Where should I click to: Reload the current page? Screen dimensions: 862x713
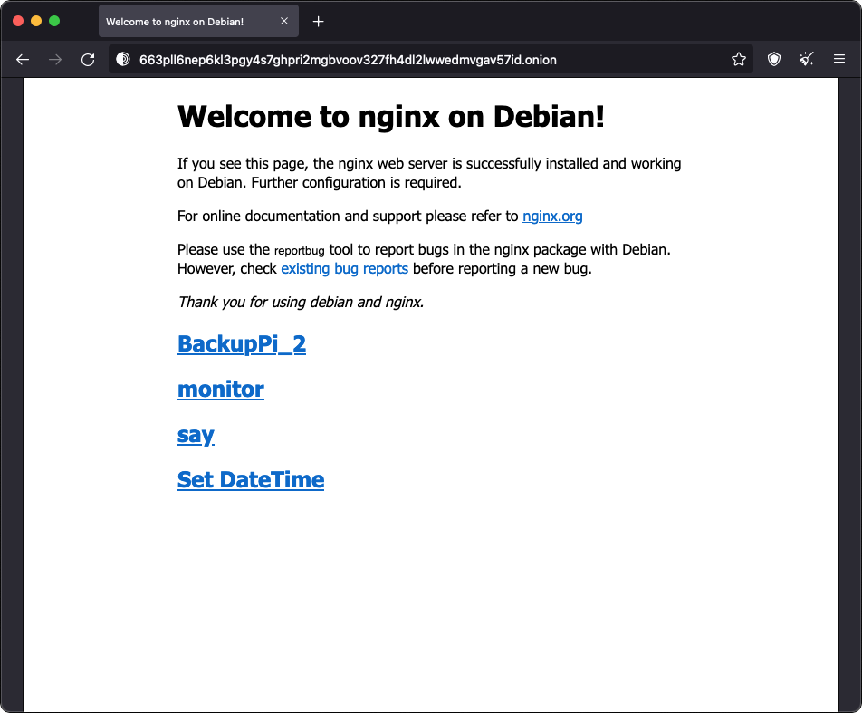tap(88, 60)
